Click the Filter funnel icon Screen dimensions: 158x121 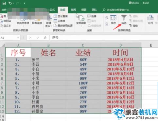tap(124, 18)
